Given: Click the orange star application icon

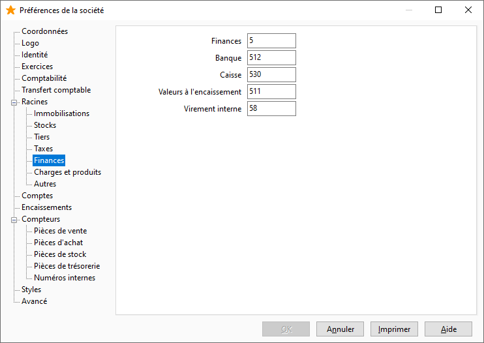Looking at the screenshot, I should (10, 10).
